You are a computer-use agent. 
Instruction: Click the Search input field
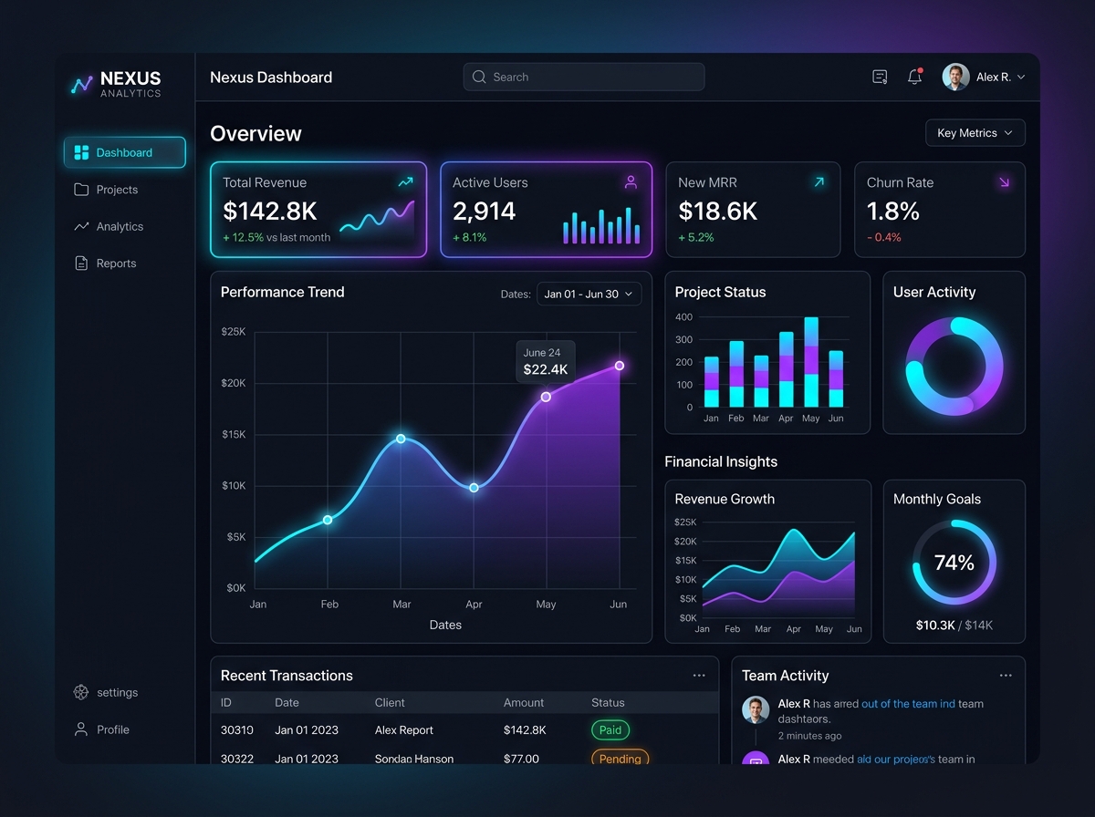584,77
